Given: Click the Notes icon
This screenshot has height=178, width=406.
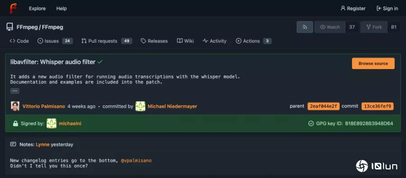Looking at the screenshot, I should (13, 144).
